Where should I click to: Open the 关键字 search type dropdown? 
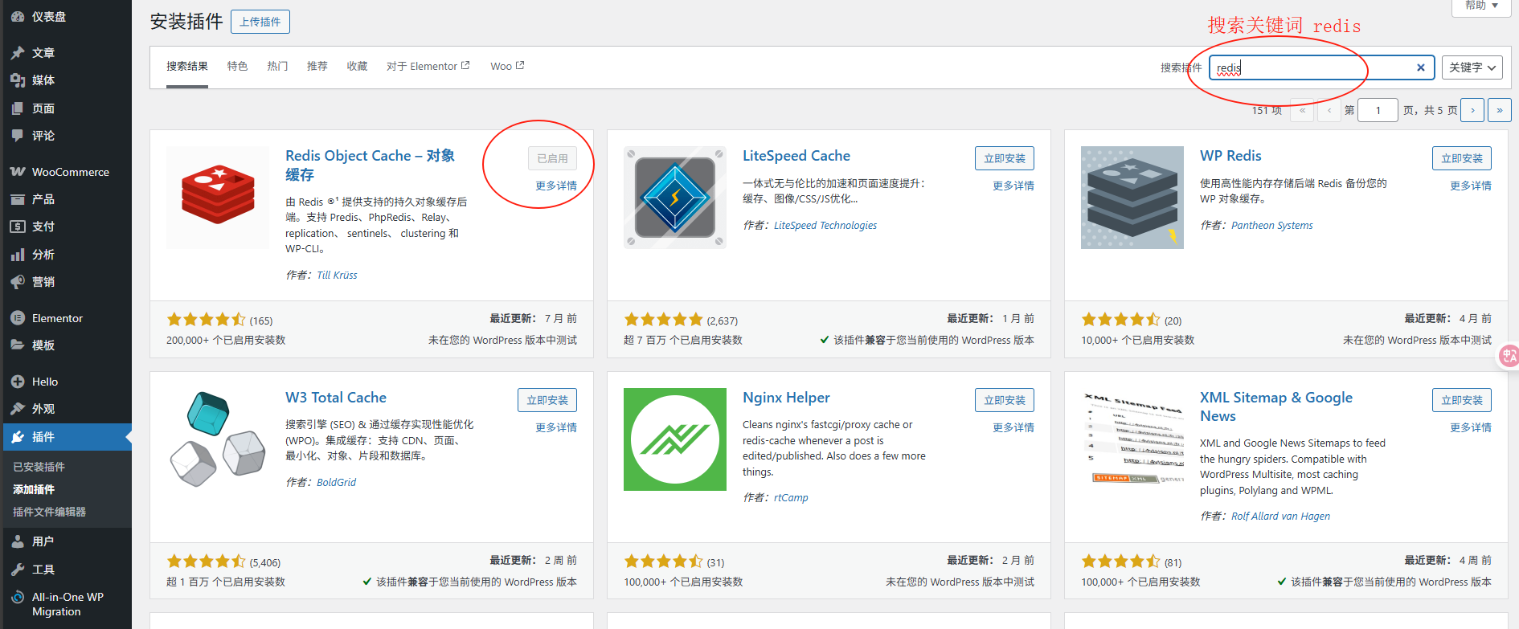tap(1472, 67)
